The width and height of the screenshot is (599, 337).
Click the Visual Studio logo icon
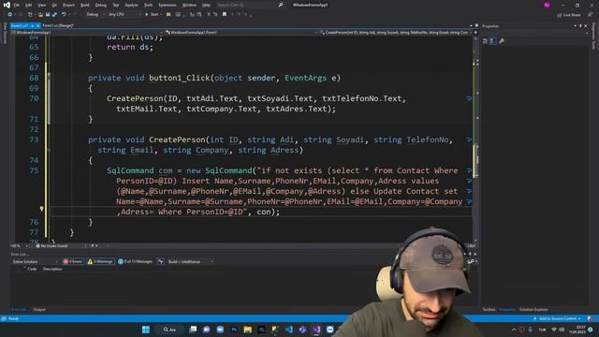click(x=7, y=5)
